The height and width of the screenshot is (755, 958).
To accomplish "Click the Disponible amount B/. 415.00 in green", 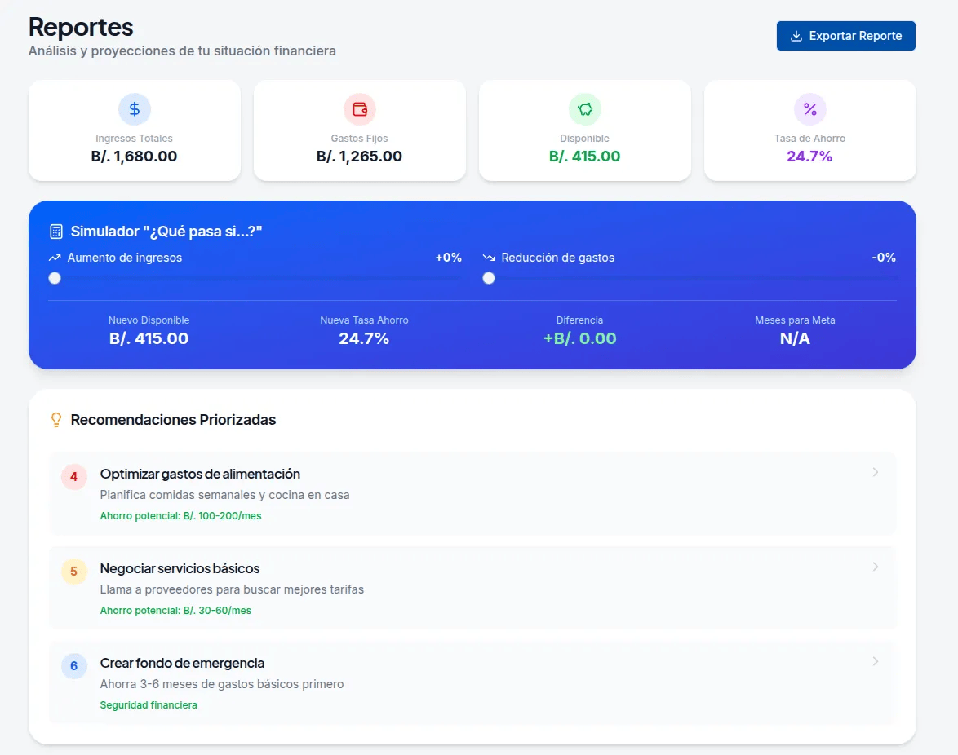I will (x=585, y=157).
